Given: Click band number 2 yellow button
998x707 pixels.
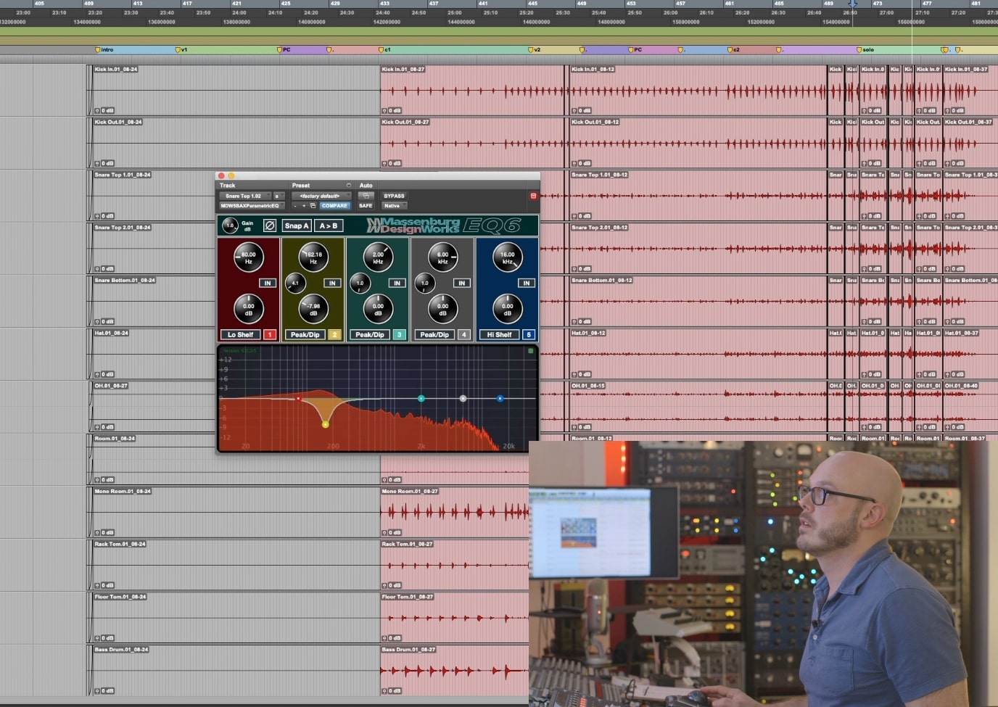Looking at the screenshot, I should pyautogui.click(x=334, y=334).
